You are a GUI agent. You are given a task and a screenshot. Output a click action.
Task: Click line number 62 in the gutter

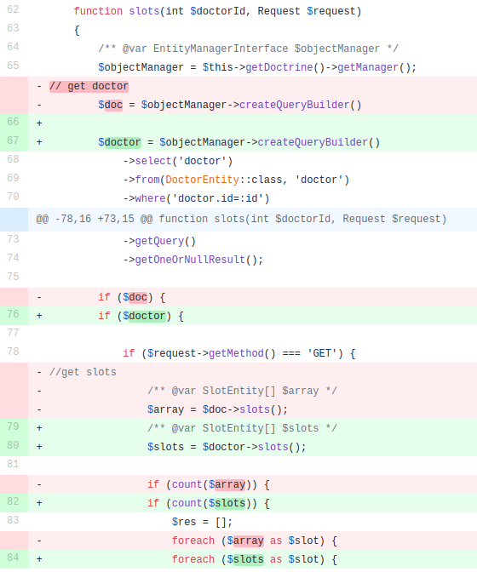[13, 9]
